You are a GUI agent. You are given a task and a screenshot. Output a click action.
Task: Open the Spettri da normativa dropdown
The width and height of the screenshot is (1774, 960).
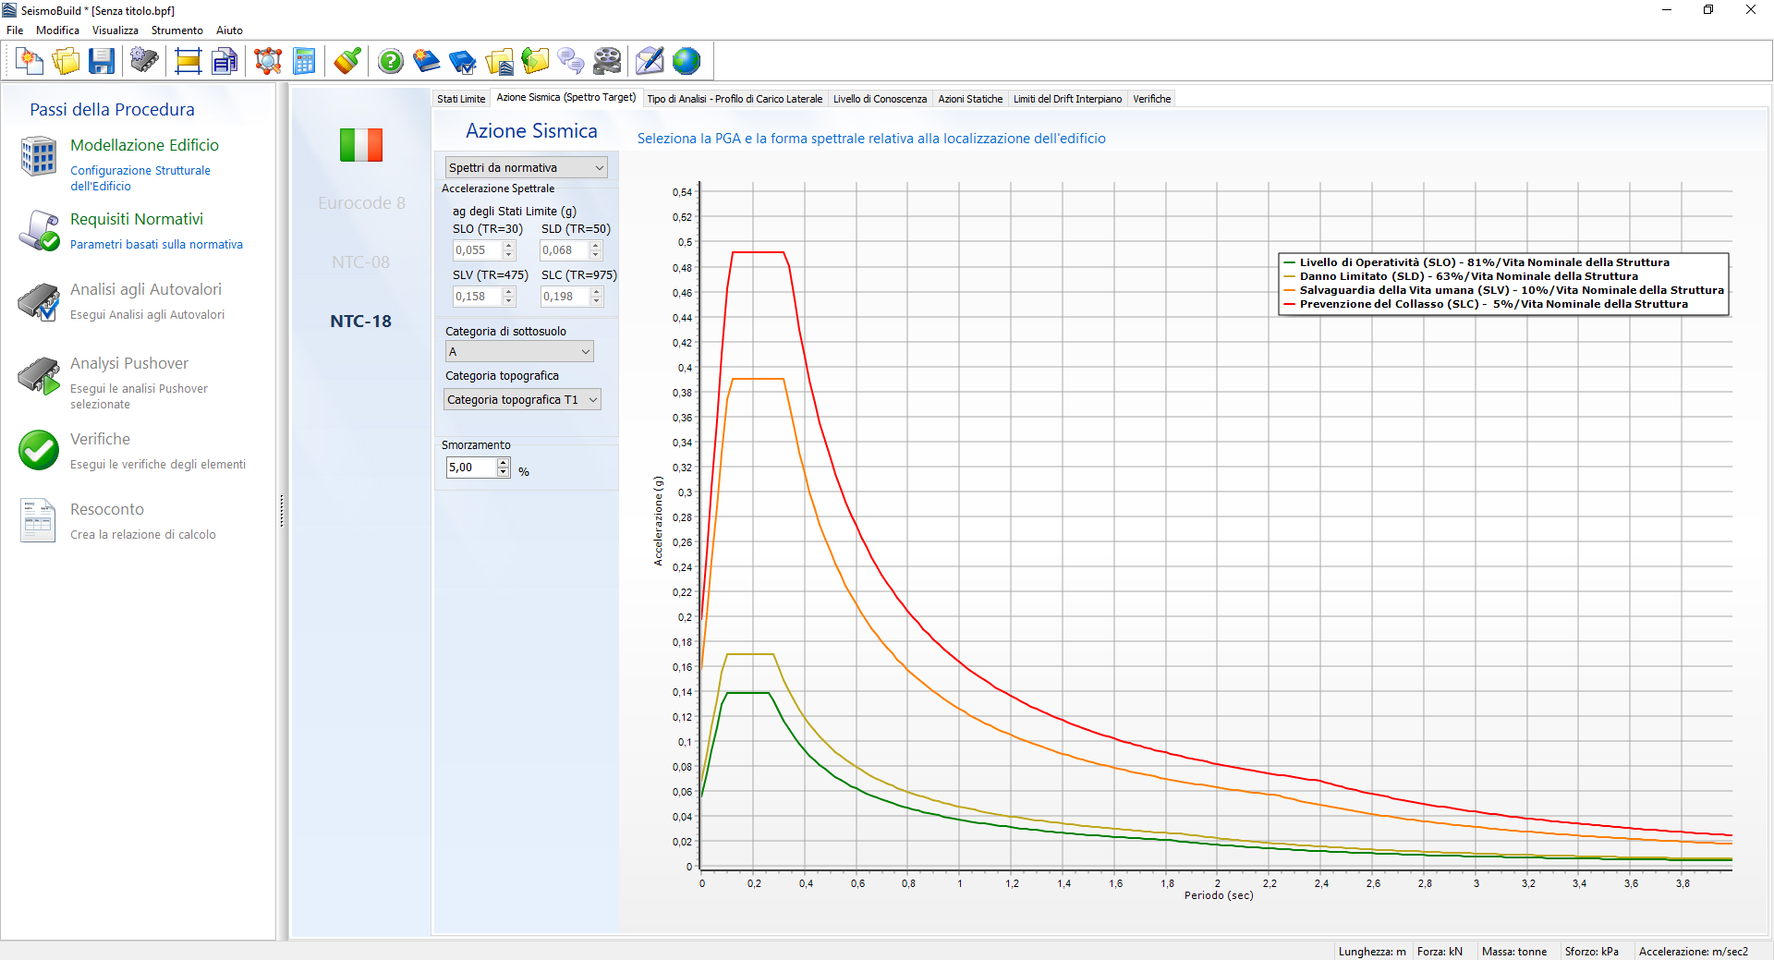pos(525,168)
